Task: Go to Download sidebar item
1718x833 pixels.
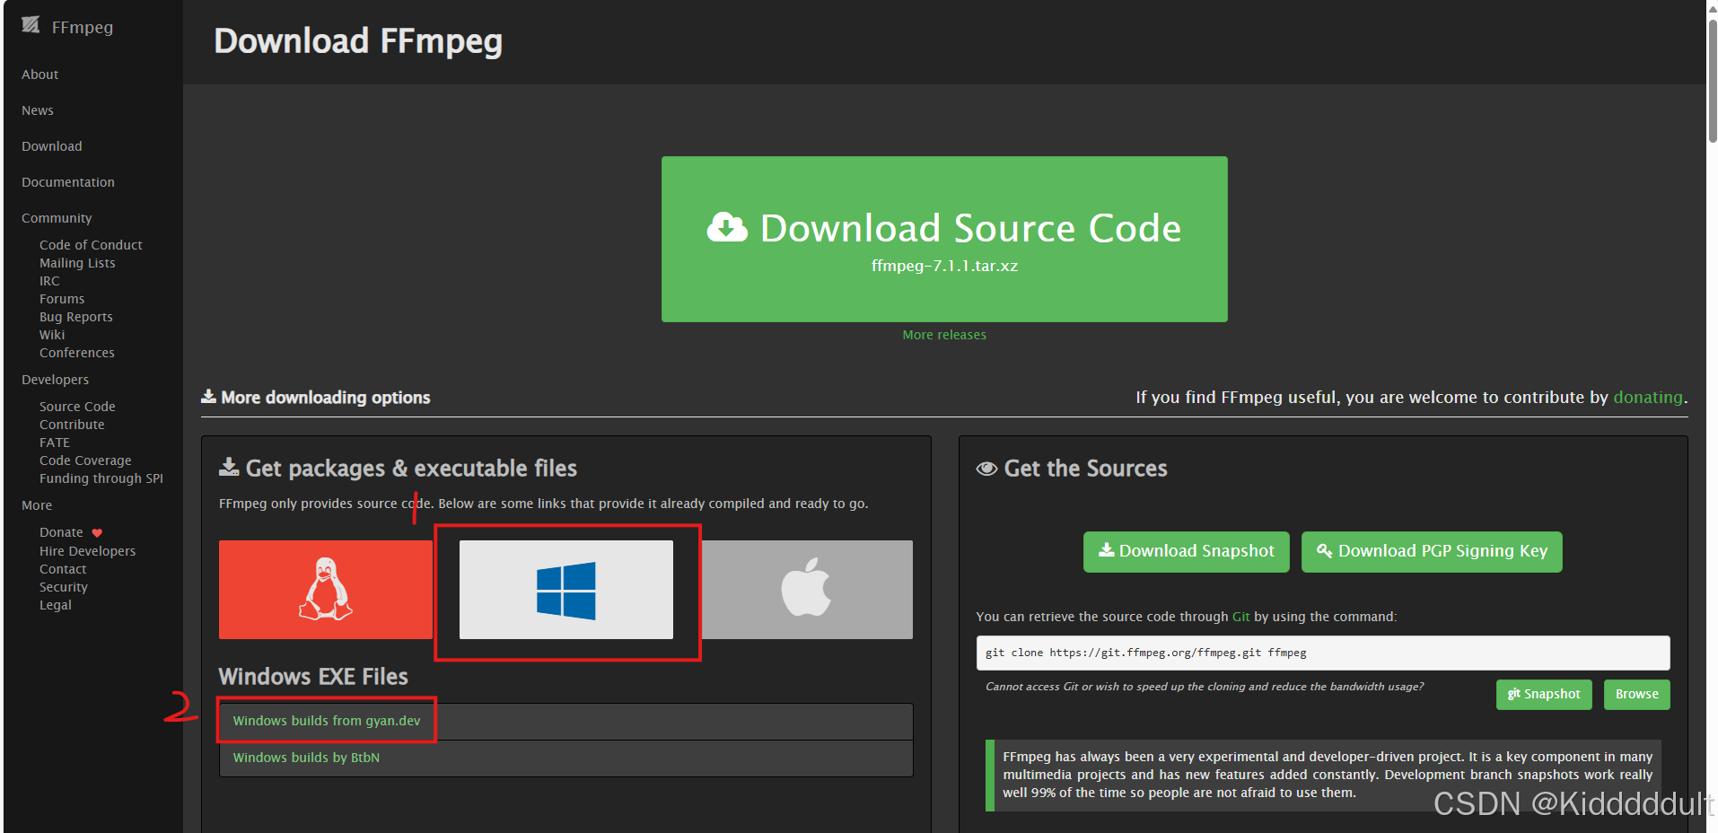Action: [x=52, y=146]
